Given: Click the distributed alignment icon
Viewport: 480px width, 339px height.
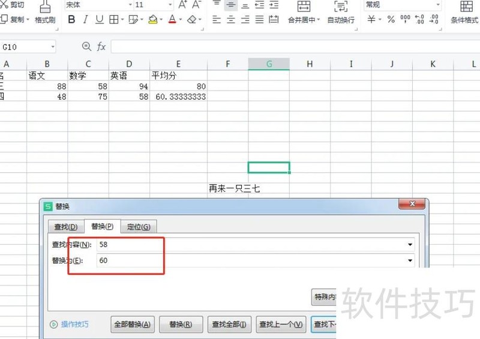Looking at the screenshot, I should click(x=274, y=20).
